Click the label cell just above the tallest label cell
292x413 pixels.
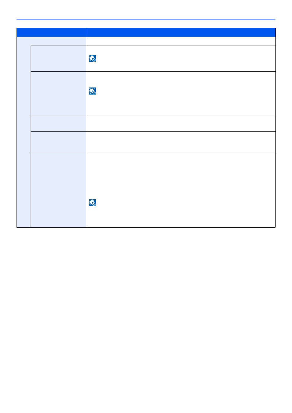point(58,142)
